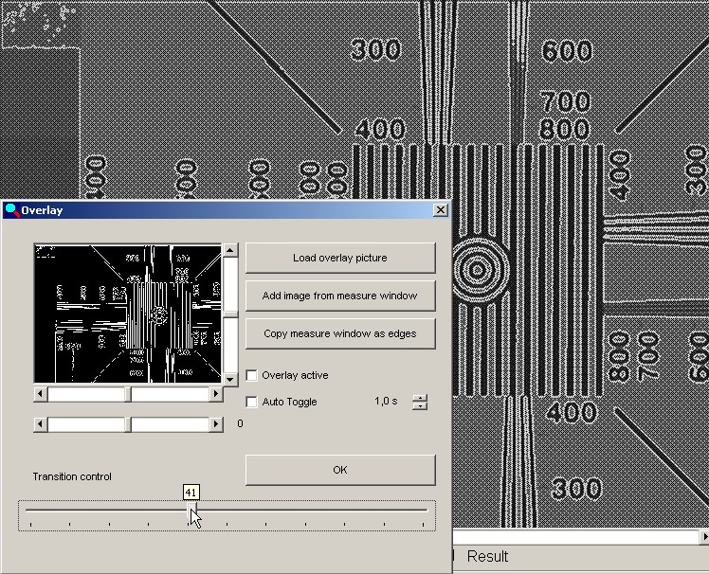This screenshot has height=574, width=709.
Task: Click right arrow of scrollbar beside 0 value
Action: click(216, 424)
